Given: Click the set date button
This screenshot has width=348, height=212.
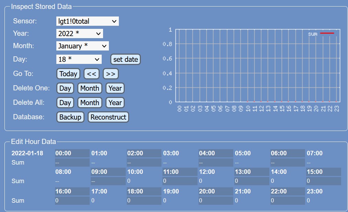Looking at the screenshot, I should coord(126,59).
